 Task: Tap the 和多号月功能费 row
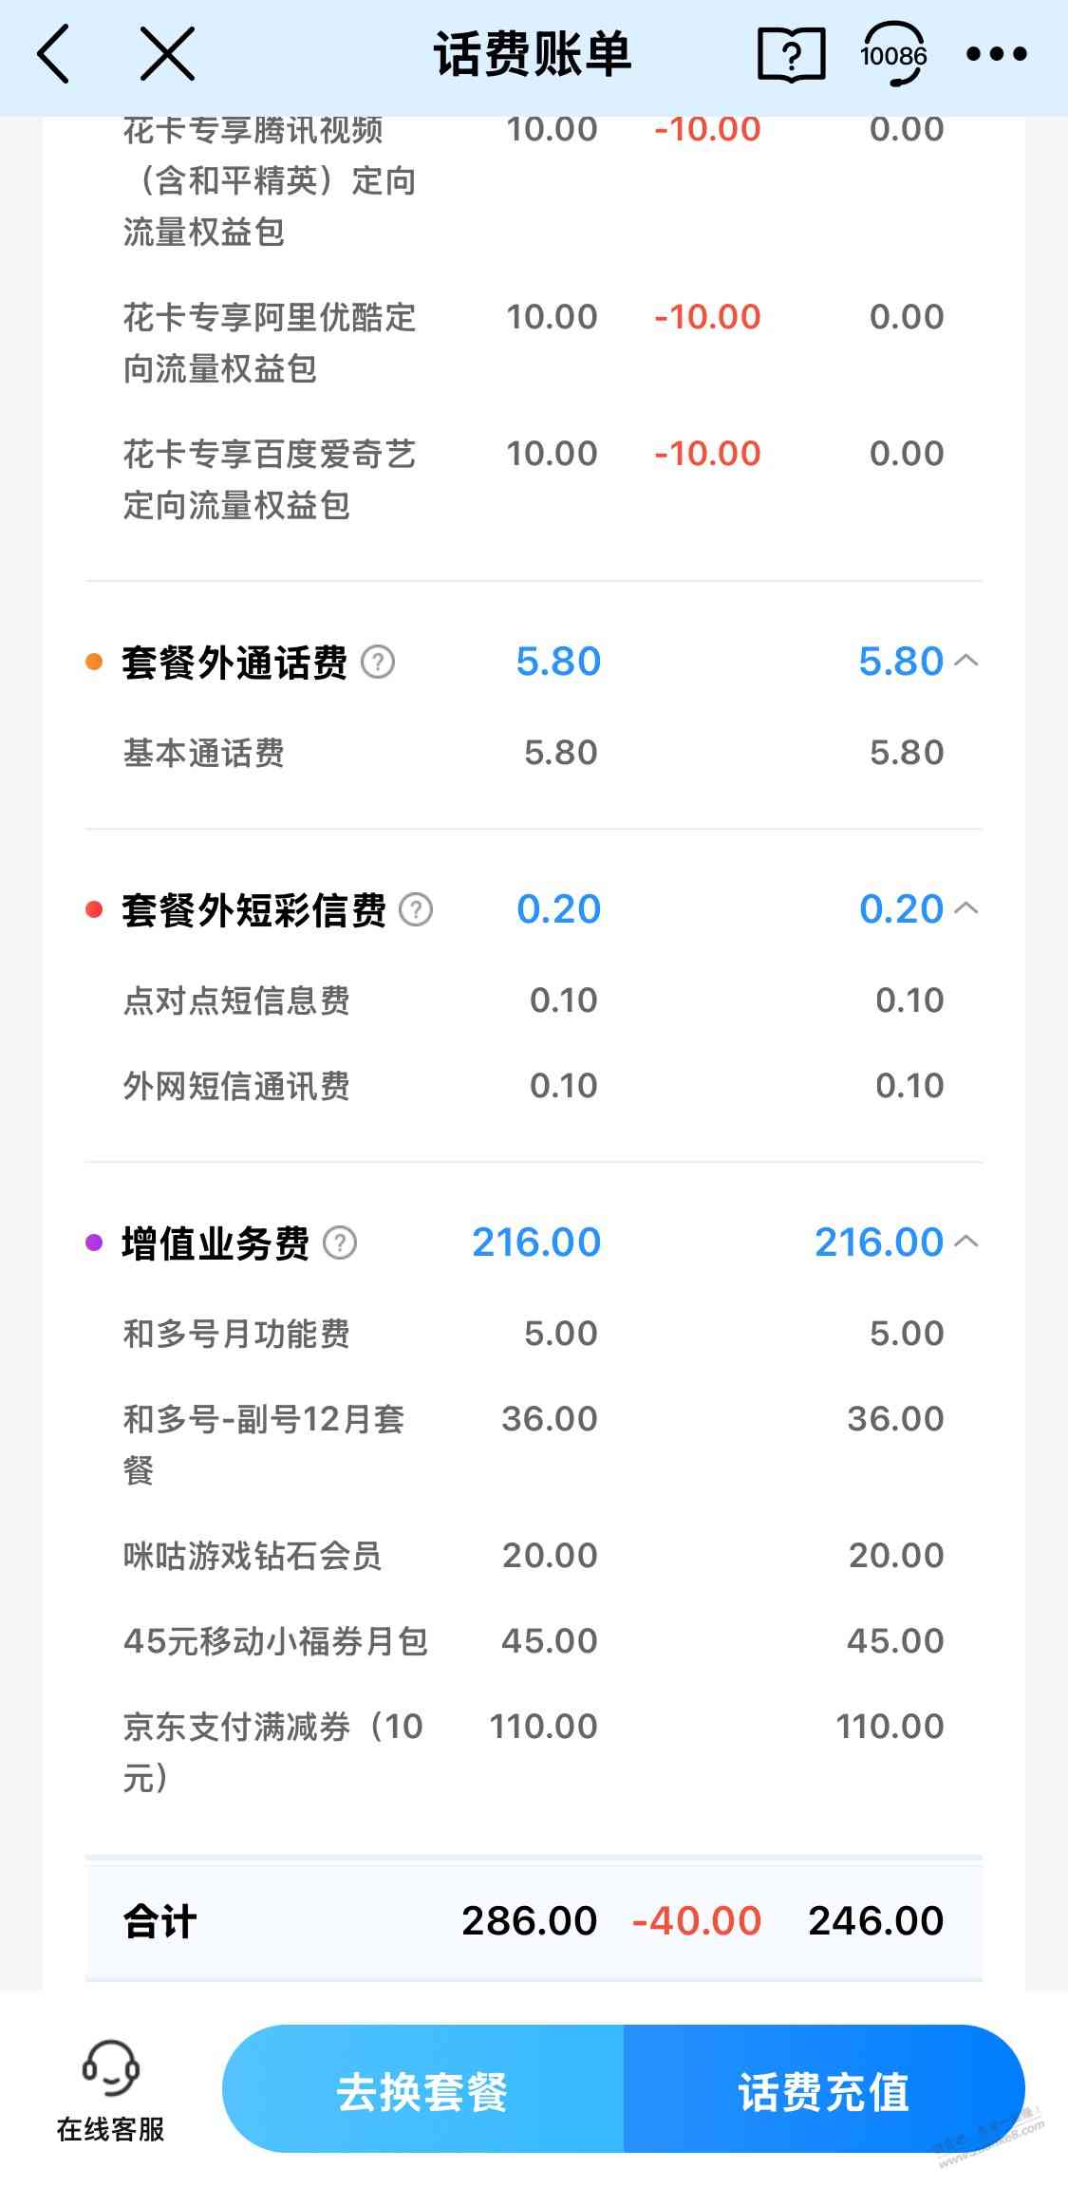534,1334
